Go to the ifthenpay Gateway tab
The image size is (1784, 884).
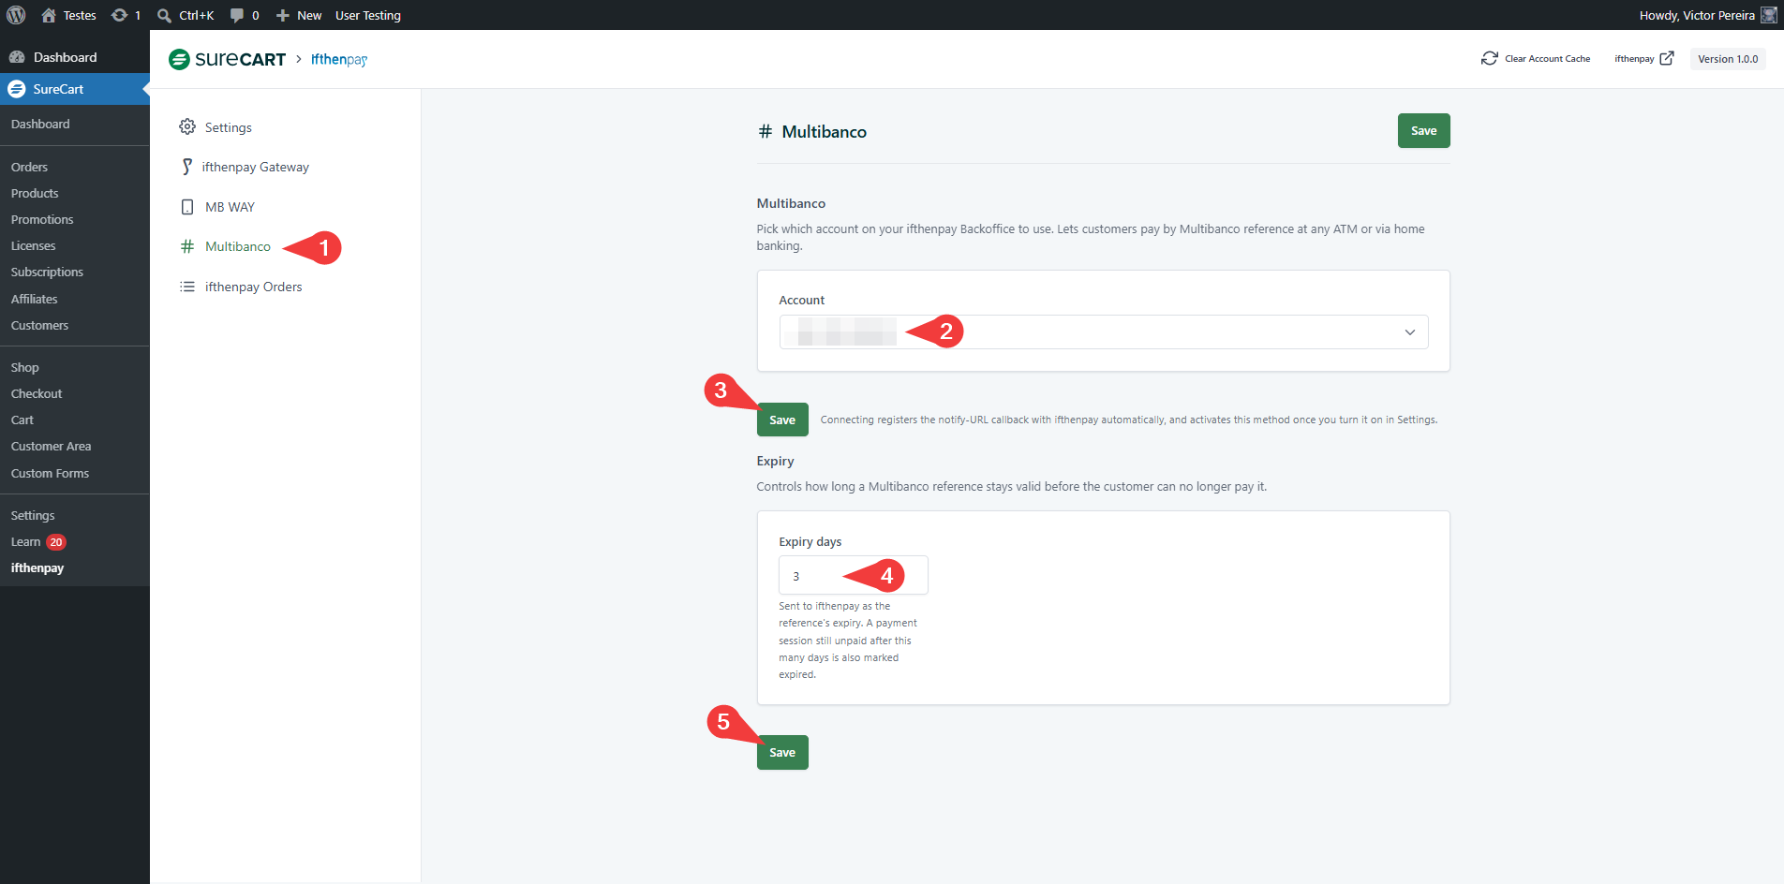pos(255,167)
